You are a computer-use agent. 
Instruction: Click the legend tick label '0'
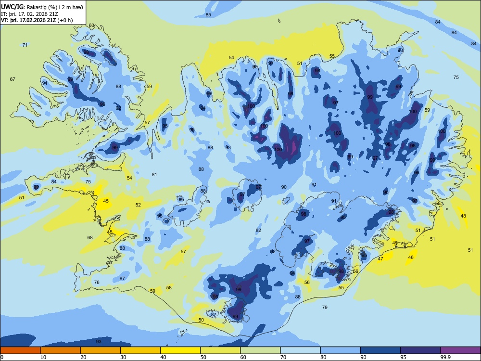(x=2, y=357)
